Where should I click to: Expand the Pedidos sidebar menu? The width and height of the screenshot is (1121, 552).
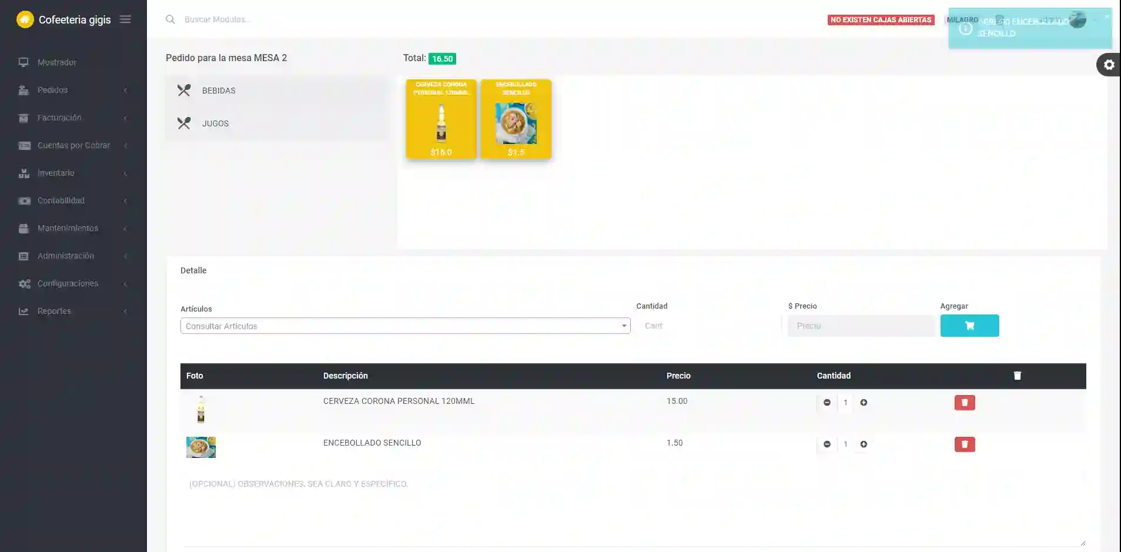(53, 90)
